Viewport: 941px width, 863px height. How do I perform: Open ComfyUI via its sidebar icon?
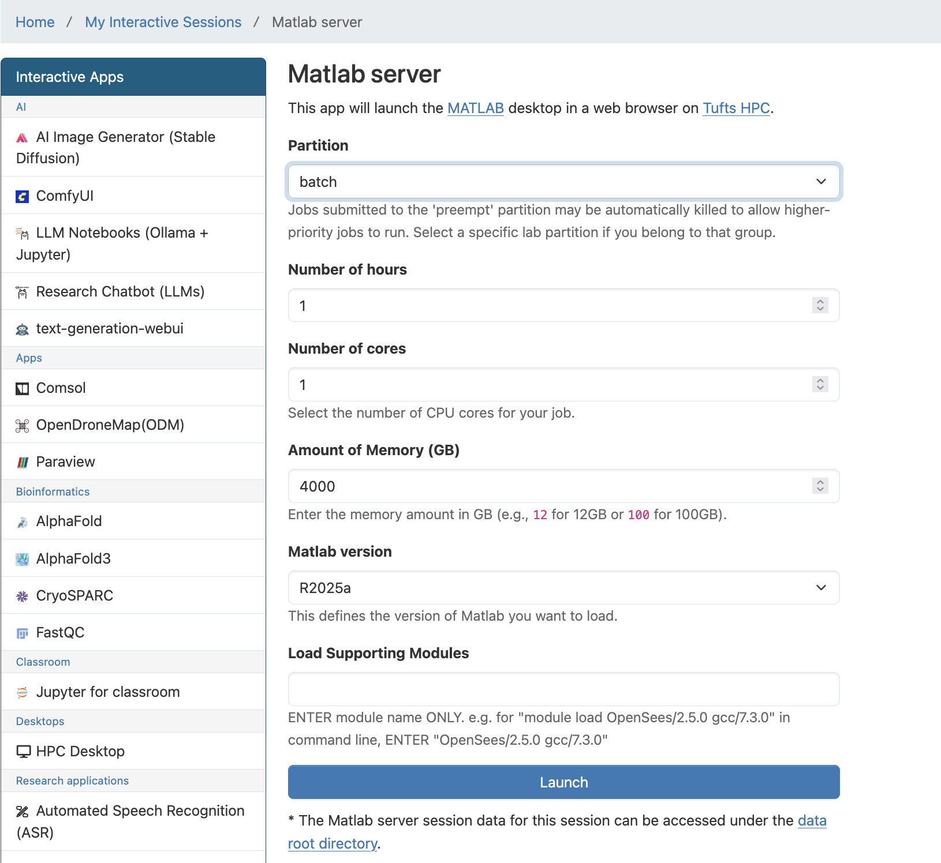(22, 197)
